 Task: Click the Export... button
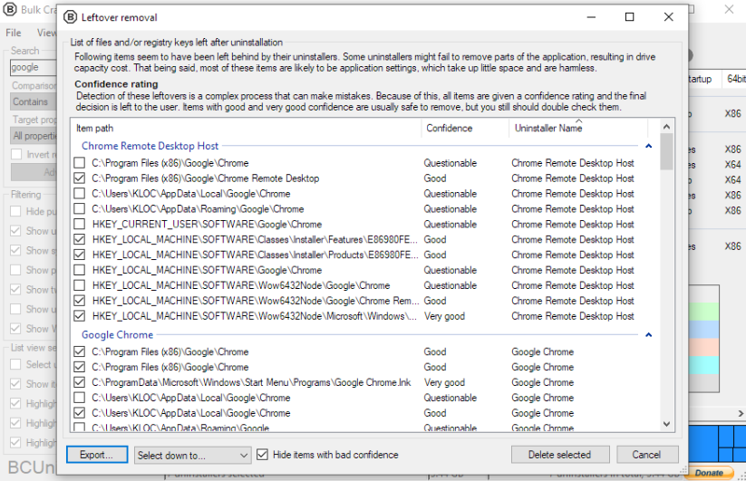(97, 455)
